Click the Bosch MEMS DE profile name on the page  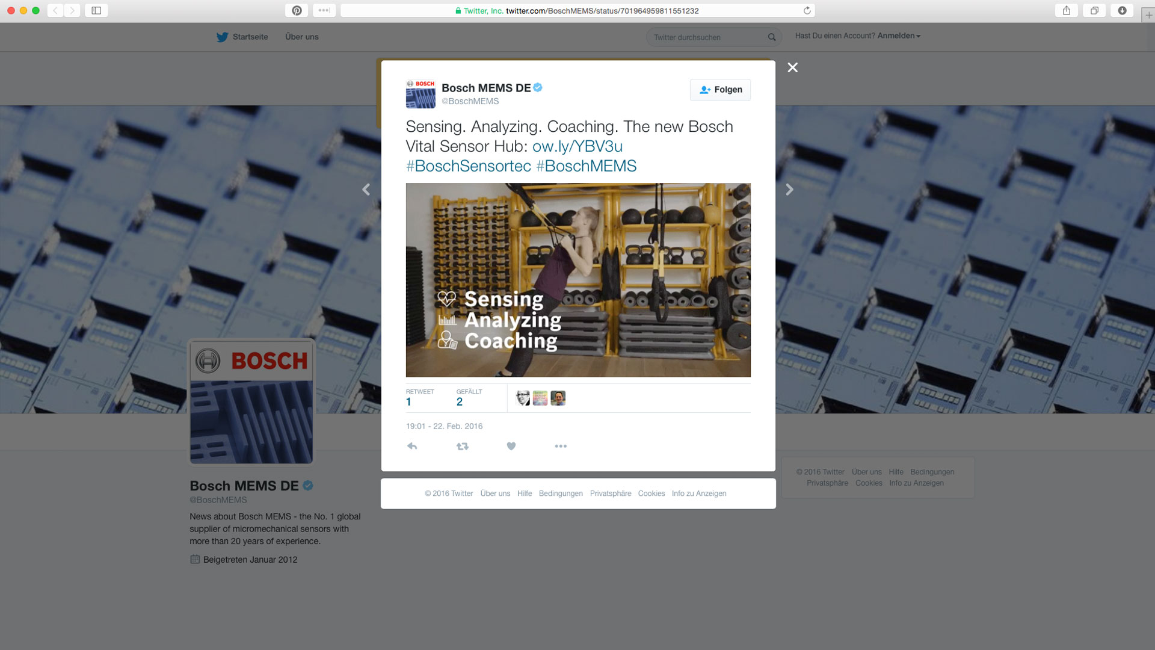pyautogui.click(x=244, y=486)
